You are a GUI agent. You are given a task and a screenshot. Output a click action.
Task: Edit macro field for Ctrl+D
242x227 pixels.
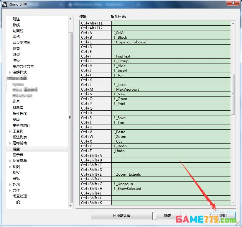click(171, 47)
